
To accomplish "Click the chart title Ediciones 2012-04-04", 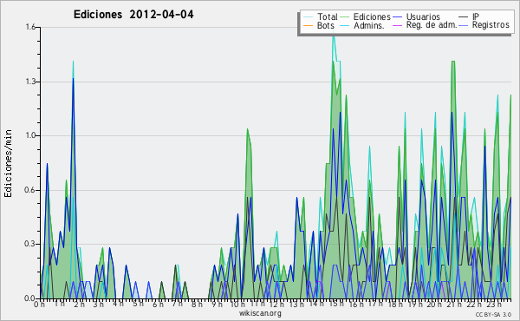I will pyautogui.click(x=133, y=15).
